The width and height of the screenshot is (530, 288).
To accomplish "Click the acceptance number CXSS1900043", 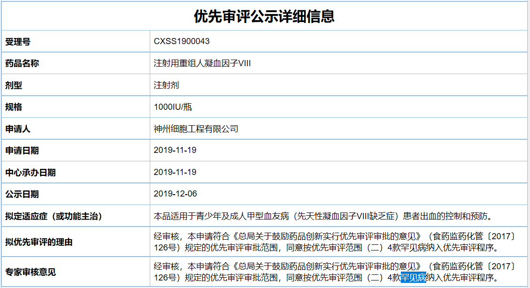I will tap(182, 41).
